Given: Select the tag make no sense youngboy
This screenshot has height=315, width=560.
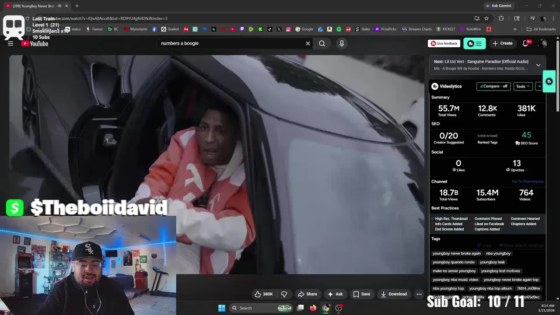Looking at the screenshot, I should pyautogui.click(x=454, y=271).
